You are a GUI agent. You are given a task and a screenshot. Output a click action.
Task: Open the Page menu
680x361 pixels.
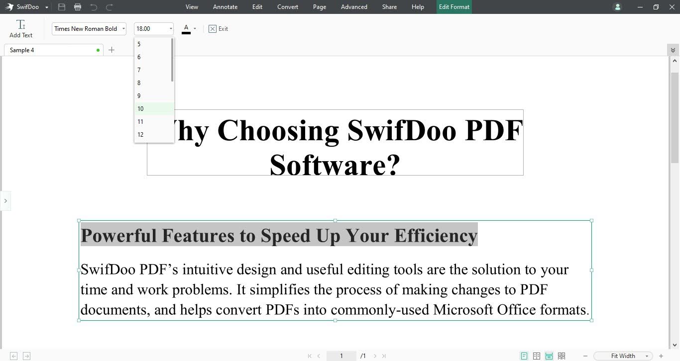click(320, 7)
